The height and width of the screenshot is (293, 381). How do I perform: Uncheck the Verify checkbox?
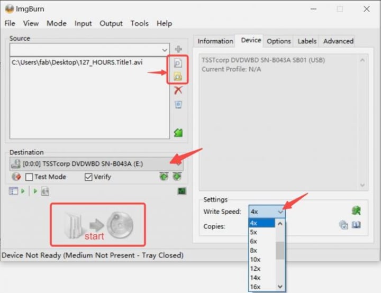(88, 177)
